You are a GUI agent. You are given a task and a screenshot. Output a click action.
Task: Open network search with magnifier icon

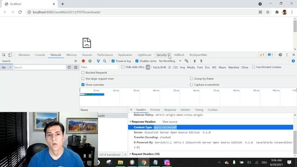(x=105, y=61)
